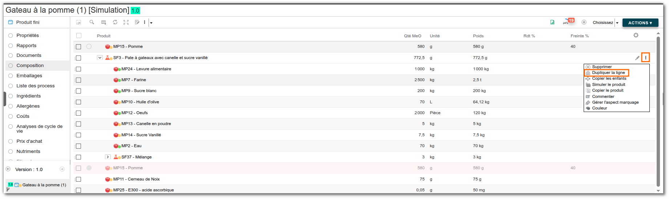
Task: Check the select-all checkbox in table header
Action: pyautogui.click(x=79, y=36)
